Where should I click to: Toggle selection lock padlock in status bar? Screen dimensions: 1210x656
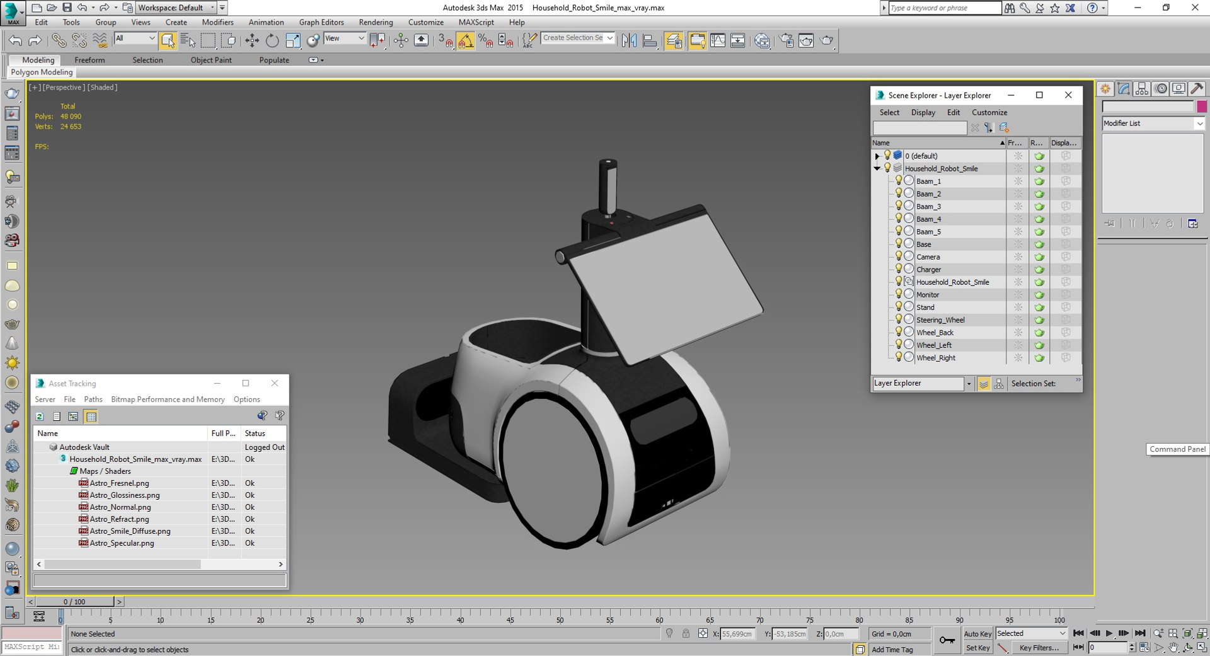[x=686, y=633]
